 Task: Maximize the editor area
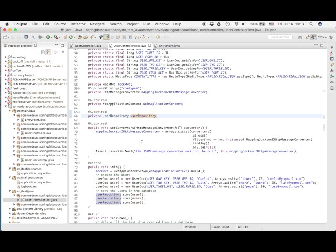point(322,46)
